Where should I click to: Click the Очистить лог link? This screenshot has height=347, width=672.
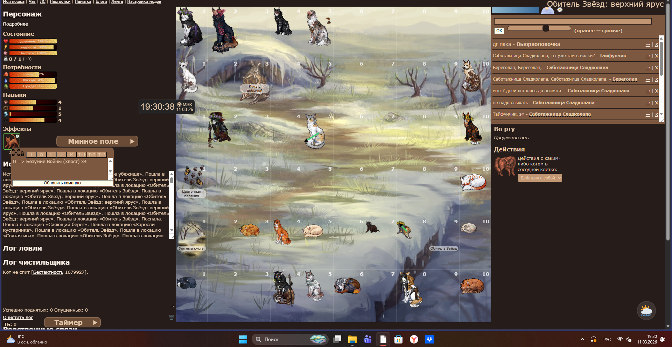tap(18, 318)
